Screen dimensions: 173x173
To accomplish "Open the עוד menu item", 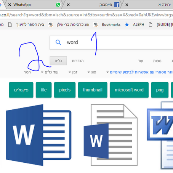I will click(140, 61).
